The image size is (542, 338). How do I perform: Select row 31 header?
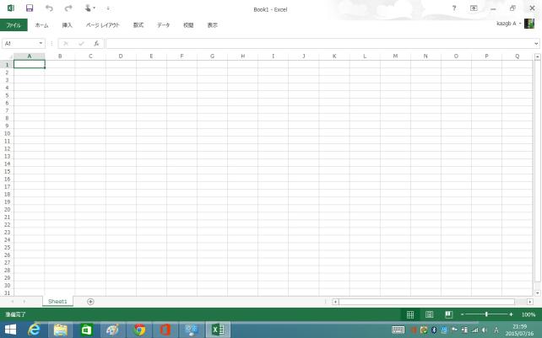pos(7,292)
